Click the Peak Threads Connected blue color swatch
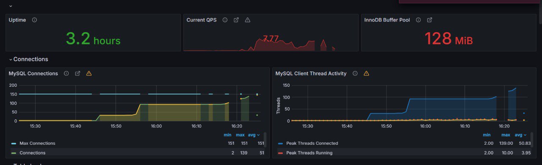This screenshot has height=165, width=542. click(281, 144)
